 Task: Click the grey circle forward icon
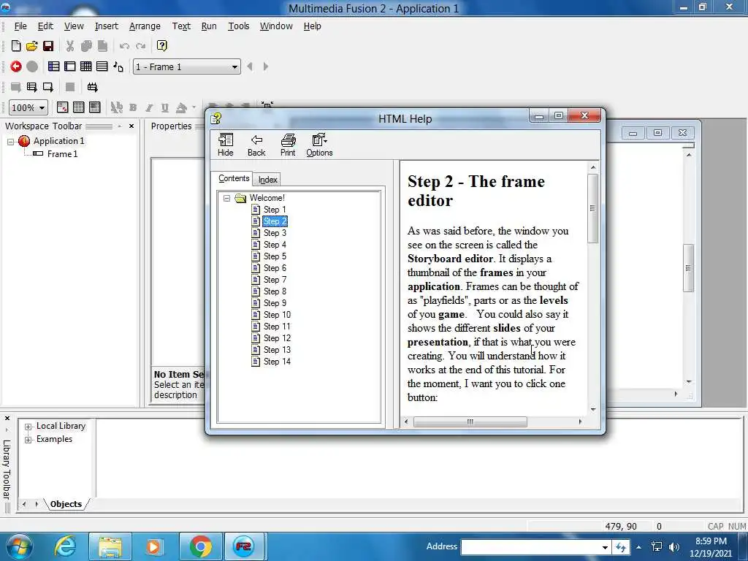pos(32,66)
